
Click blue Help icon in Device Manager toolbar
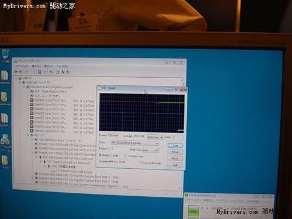pyautogui.click(x=39, y=72)
